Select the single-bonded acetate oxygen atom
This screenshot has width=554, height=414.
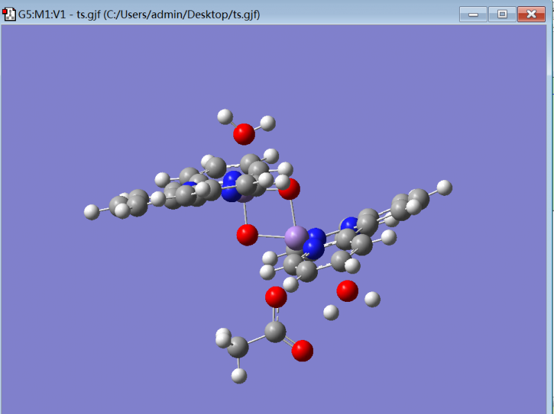[x=276, y=297]
